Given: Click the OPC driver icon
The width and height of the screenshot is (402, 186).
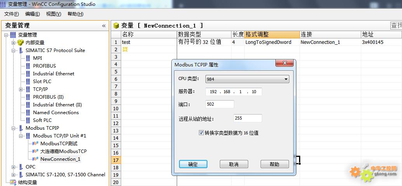Looking at the screenshot, I should 21,167.
